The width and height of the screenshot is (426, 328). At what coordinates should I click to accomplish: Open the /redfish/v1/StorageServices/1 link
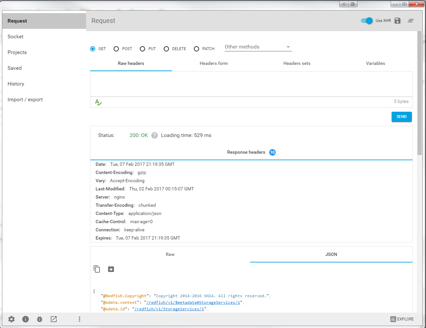(169, 309)
